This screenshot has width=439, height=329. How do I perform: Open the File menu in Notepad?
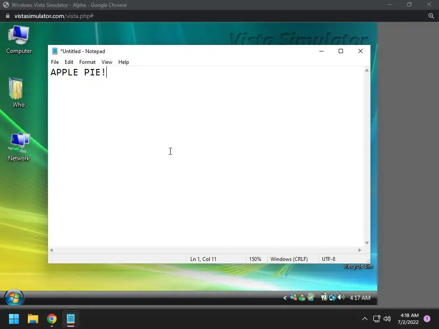point(55,62)
